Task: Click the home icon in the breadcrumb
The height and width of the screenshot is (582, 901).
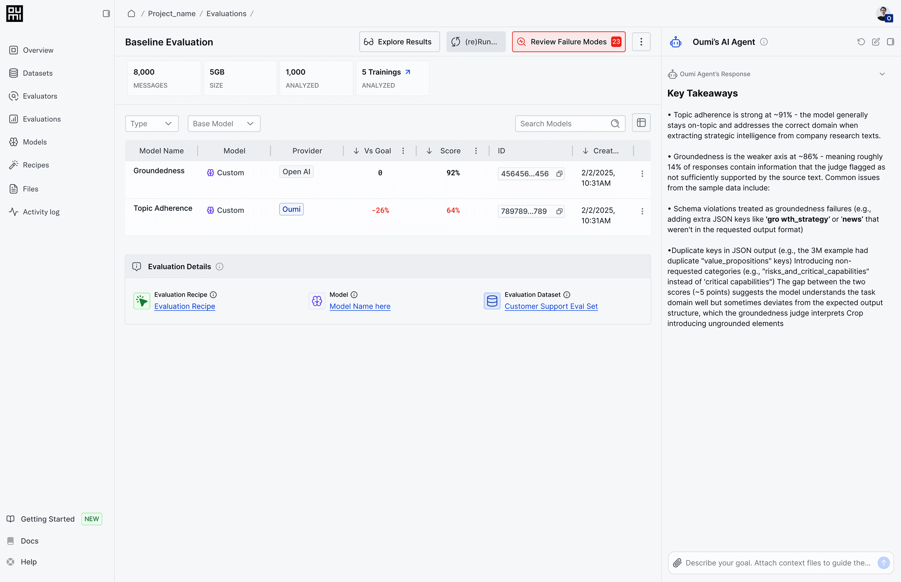Action: 131,13
